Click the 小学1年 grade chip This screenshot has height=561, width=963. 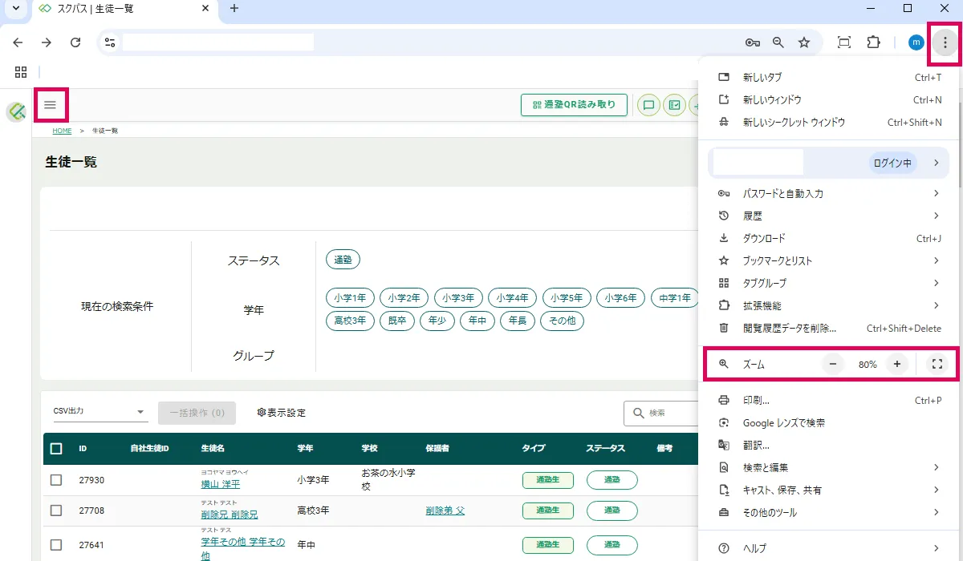(350, 298)
